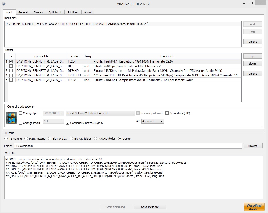Enable the DTS-HD track checkbox
The height and width of the screenshot is (213, 268).
click(x=11, y=70)
